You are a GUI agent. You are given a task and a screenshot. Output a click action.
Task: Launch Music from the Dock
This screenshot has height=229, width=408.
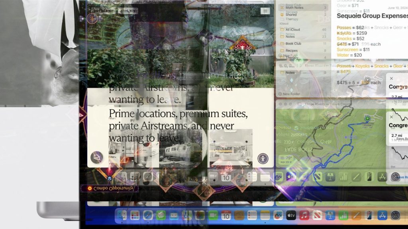tap(304, 216)
